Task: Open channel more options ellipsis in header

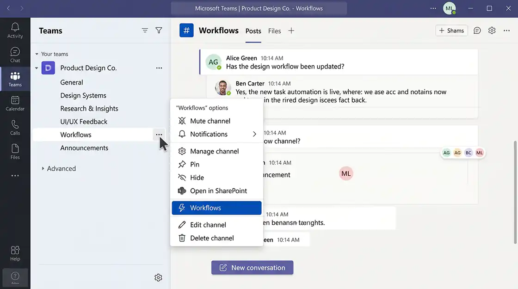Action: (506, 31)
